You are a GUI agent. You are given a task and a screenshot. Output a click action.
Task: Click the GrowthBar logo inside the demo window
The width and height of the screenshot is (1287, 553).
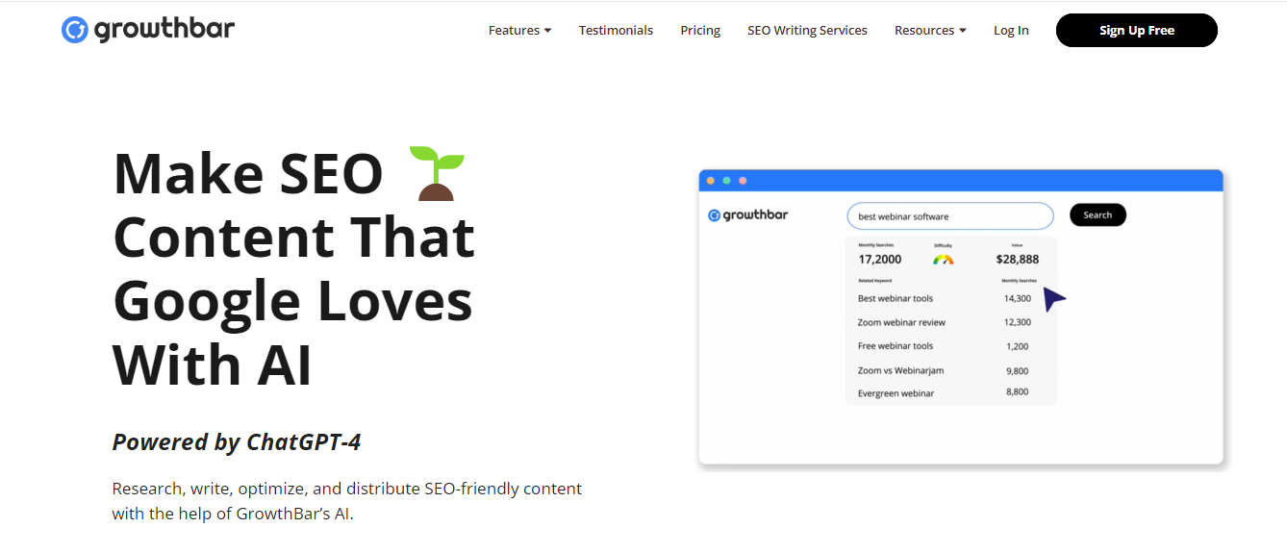pos(748,215)
